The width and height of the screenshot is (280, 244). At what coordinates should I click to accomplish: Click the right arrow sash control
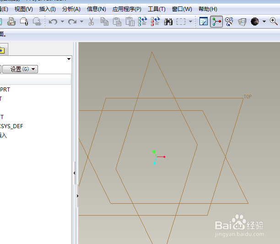[77, 196]
